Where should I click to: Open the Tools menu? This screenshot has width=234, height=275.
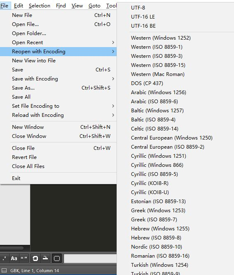(x=111, y=6)
